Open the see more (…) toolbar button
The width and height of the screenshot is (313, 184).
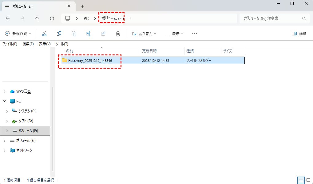click(x=194, y=34)
